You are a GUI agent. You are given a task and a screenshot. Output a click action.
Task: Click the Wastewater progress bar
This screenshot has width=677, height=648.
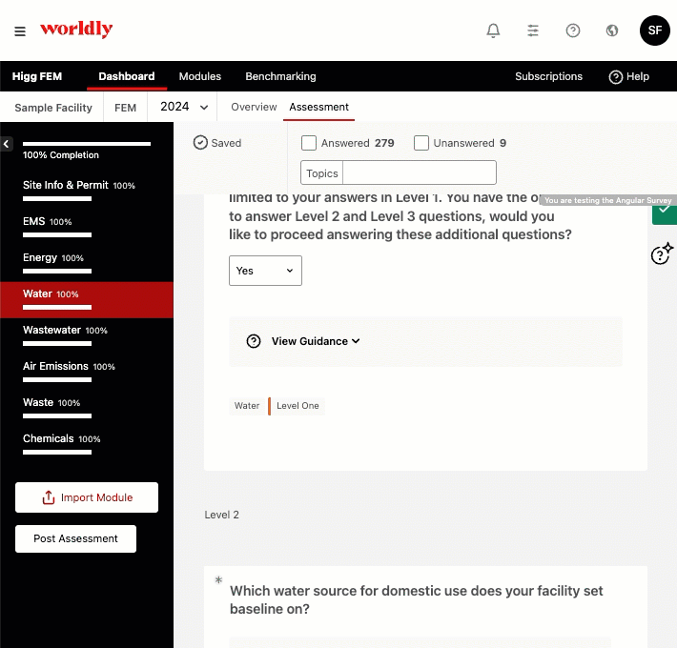[57, 343]
